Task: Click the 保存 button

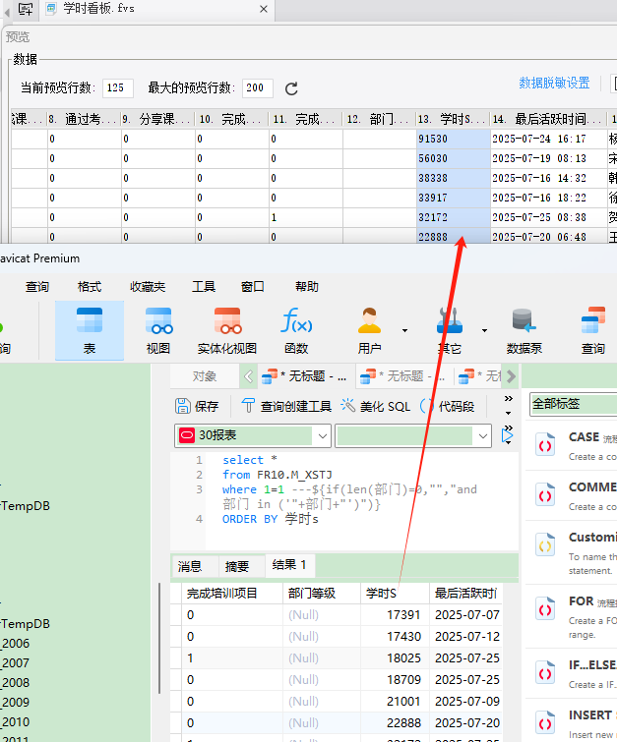Action: point(197,406)
